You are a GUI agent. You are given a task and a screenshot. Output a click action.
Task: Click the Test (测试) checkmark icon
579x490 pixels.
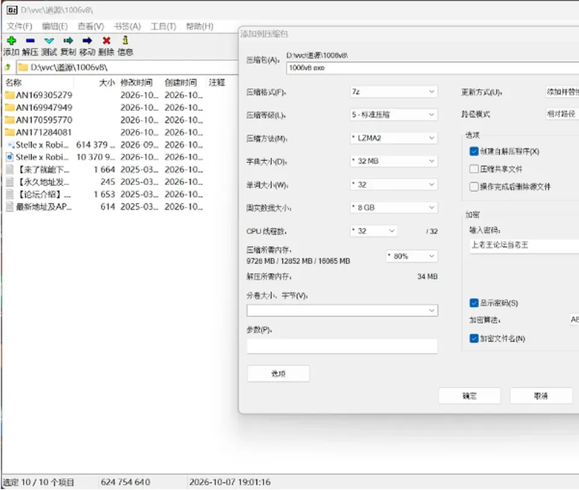(x=49, y=40)
